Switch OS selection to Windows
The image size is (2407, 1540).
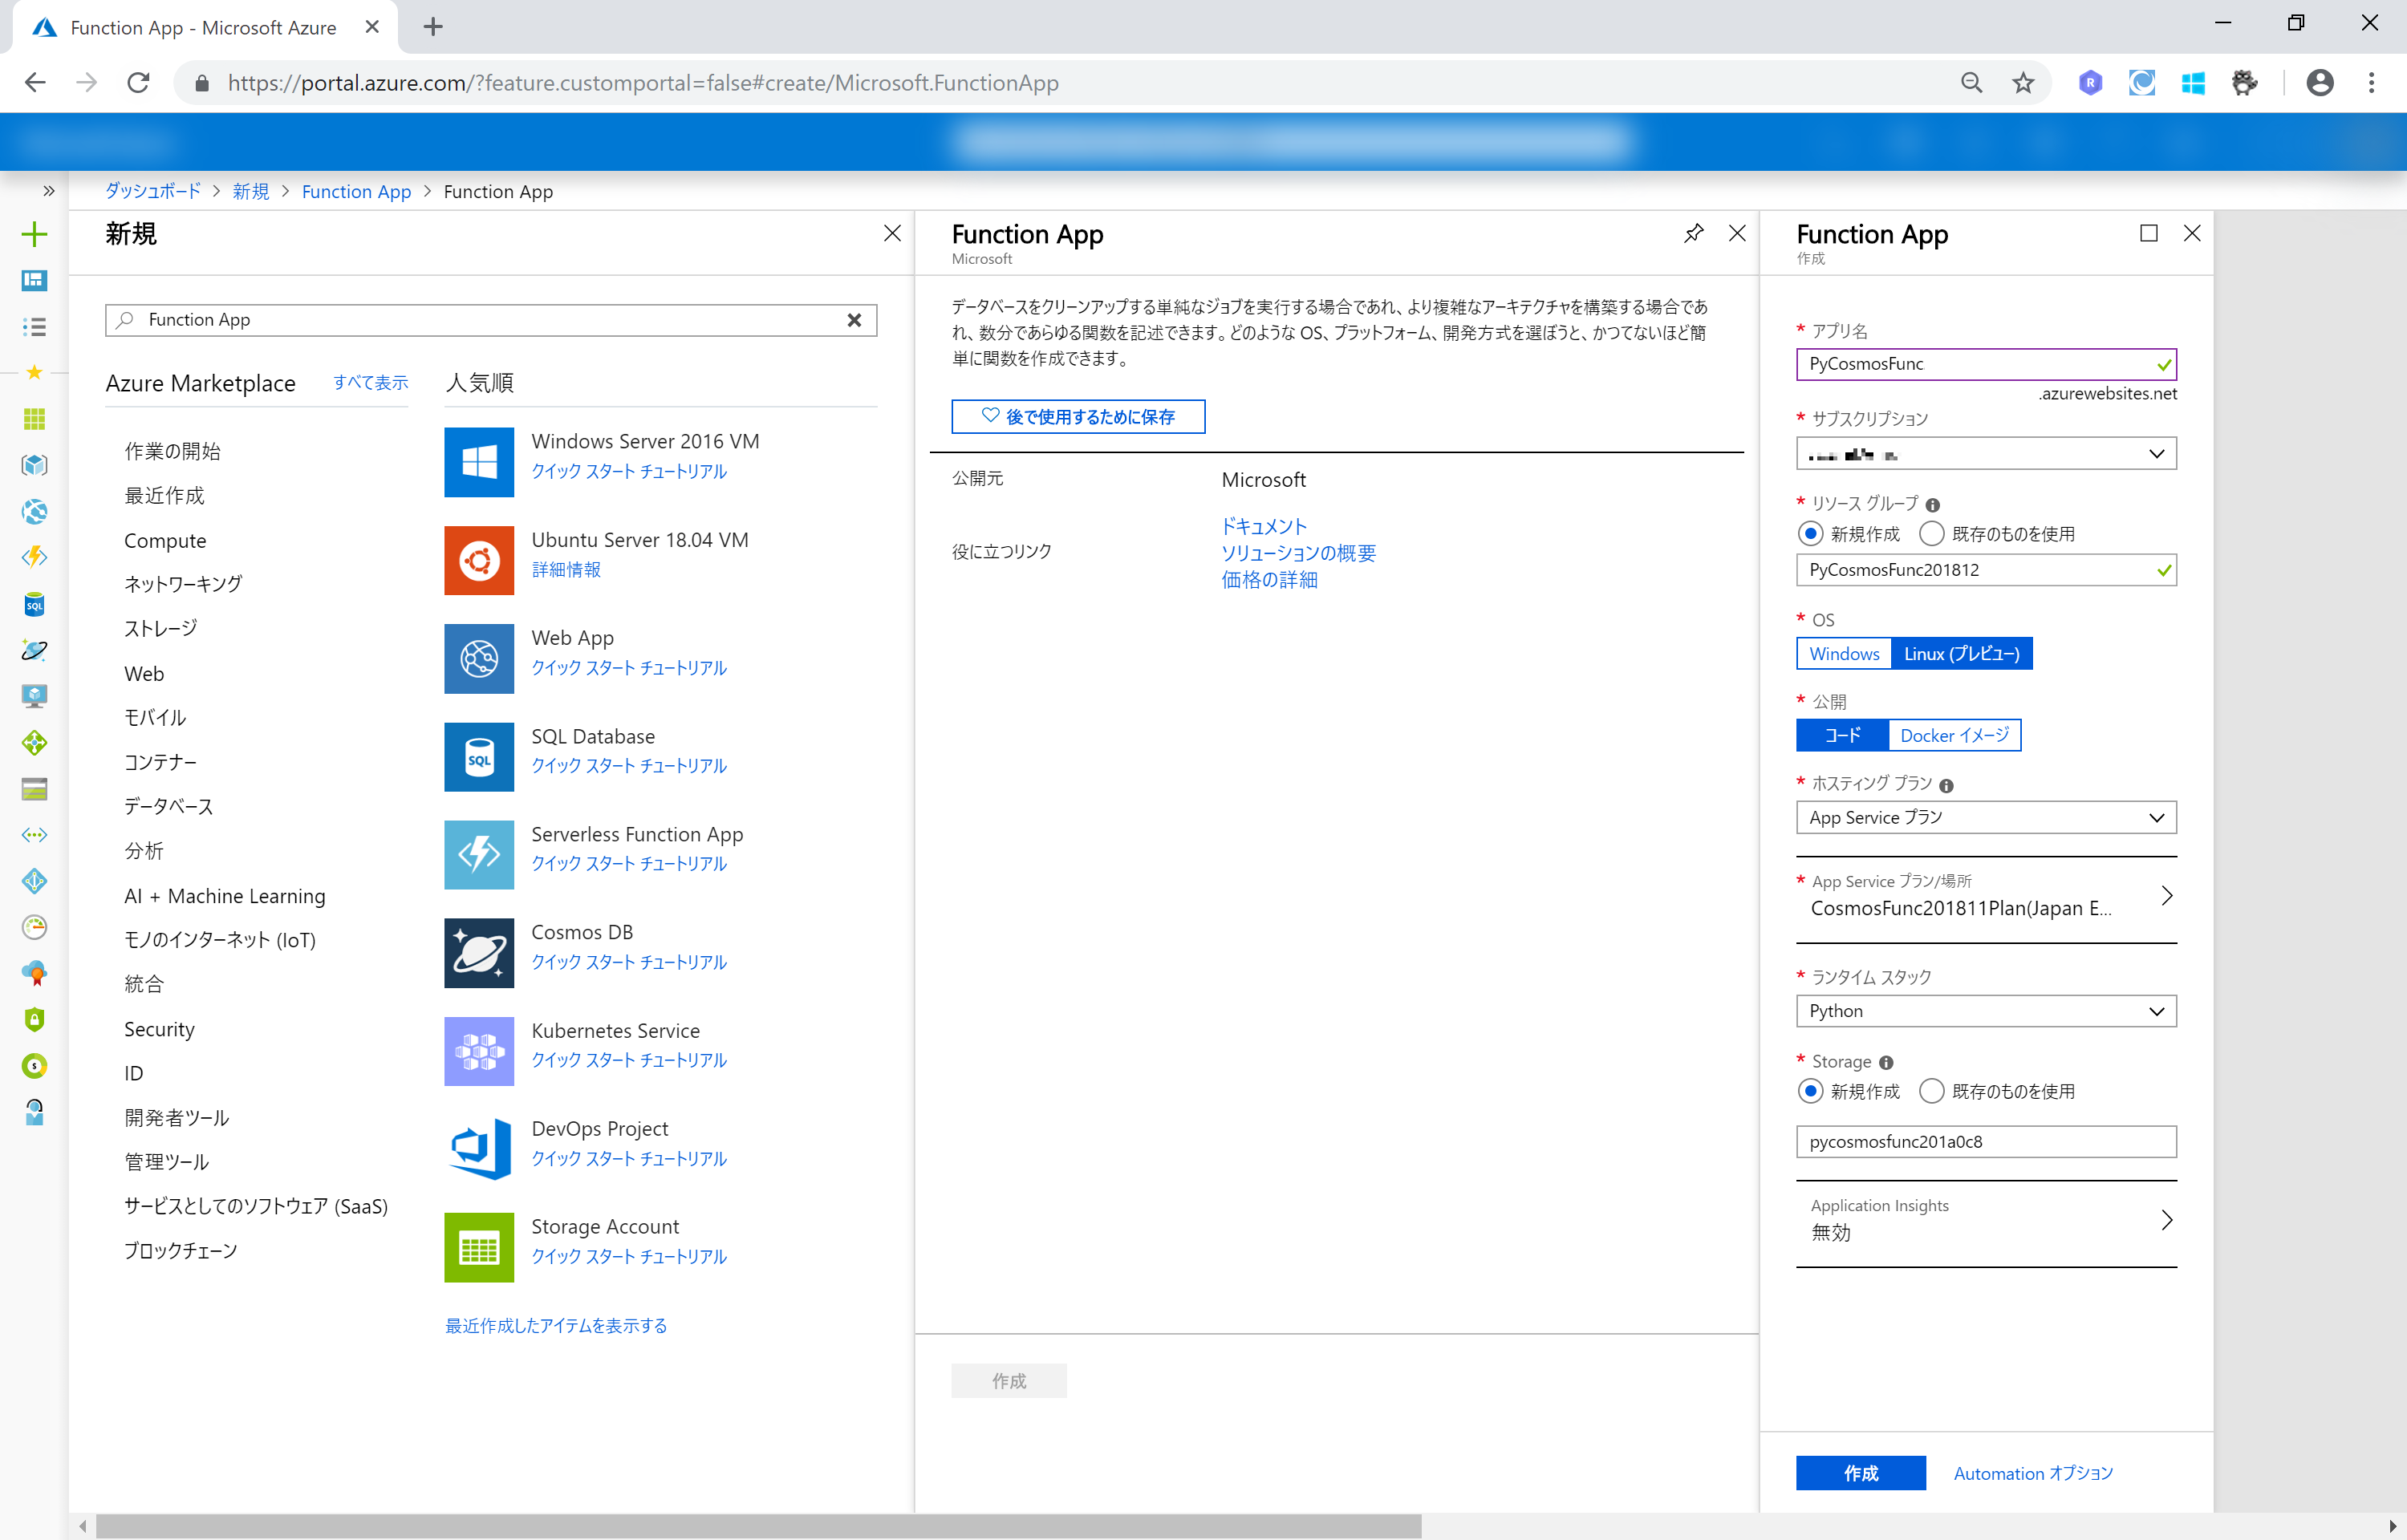[x=1843, y=653]
